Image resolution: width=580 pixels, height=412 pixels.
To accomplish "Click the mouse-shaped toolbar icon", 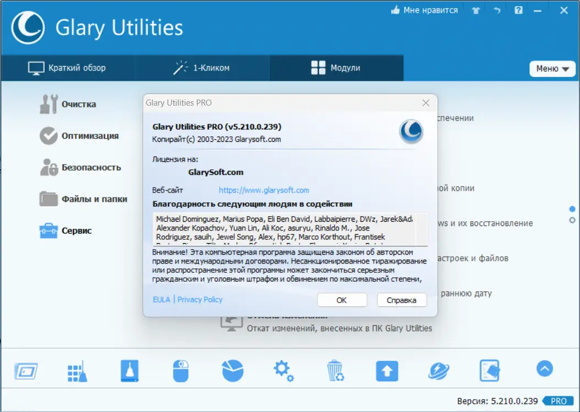I will [181, 371].
